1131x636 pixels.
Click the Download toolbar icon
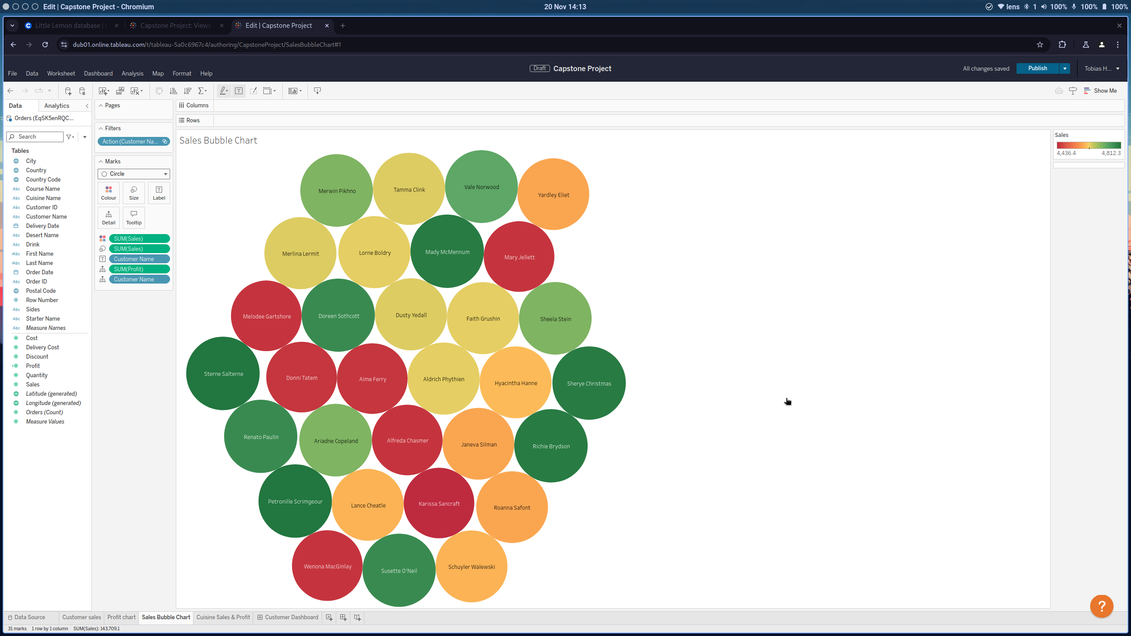(317, 91)
